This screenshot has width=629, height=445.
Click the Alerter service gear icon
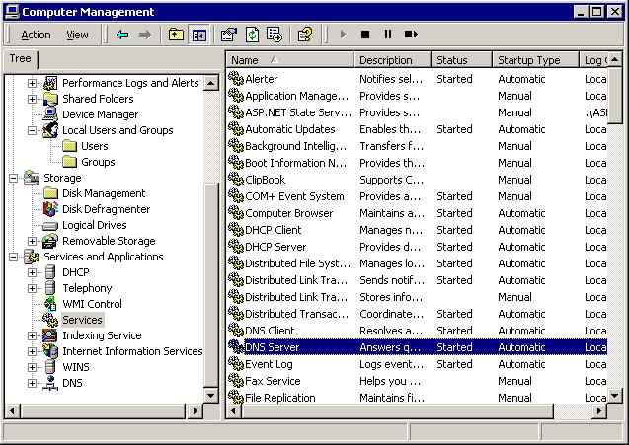click(x=236, y=79)
